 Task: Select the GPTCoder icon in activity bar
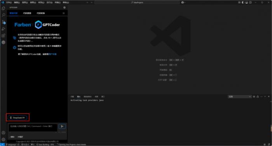click(x=3, y=42)
